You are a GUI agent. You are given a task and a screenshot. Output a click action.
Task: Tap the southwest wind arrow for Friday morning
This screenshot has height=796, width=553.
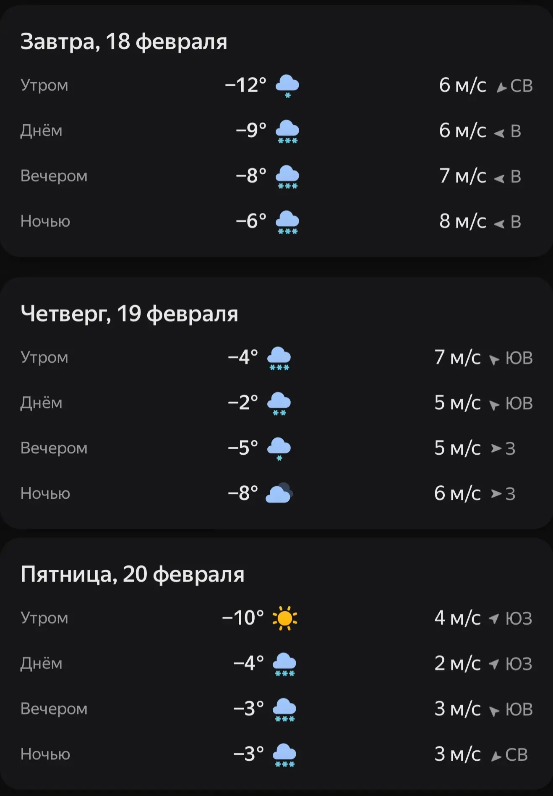(494, 618)
